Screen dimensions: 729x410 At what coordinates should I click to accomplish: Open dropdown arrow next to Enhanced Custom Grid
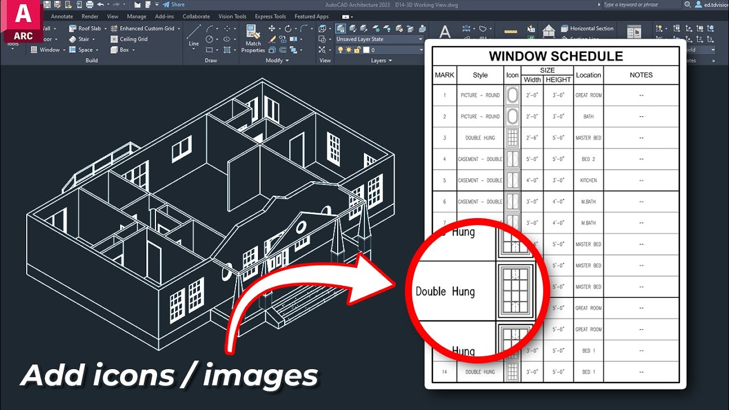click(179, 28)
